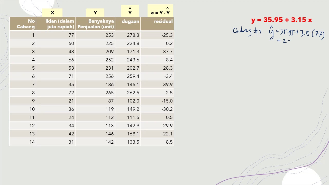Image resolution: width=329 pixels, height=185 pixels.
Task: Click the 'Banyaknya Penjualan (unit)' header
Action: [x=96, y=24]
